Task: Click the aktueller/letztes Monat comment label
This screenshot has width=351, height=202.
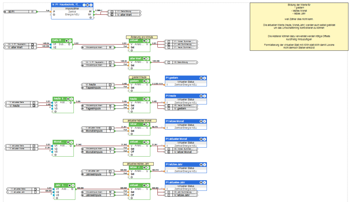Action: (x=139, y=121)
